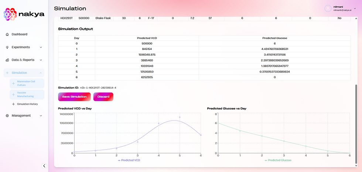Toggle the Predicted Glucose legend entry
This screenshot has height=172, width=362.
(278, 160)
